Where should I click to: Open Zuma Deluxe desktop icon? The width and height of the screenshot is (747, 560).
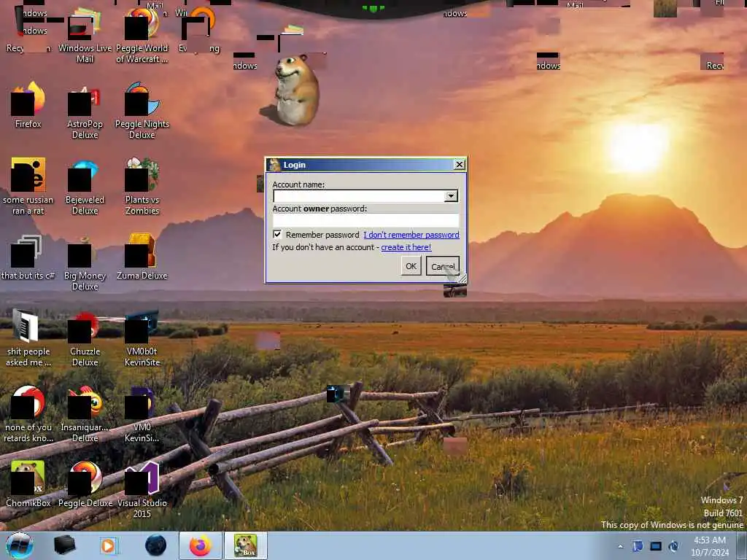click(142, 257)
